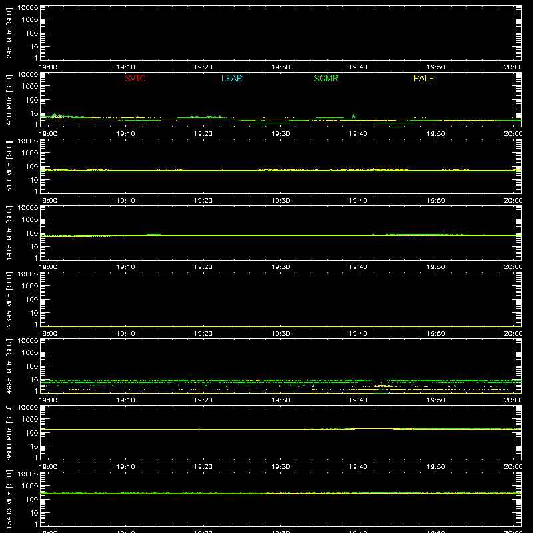
Task: Select the 1415 MHz [SFU] axis title
Action: pos(9,233)
